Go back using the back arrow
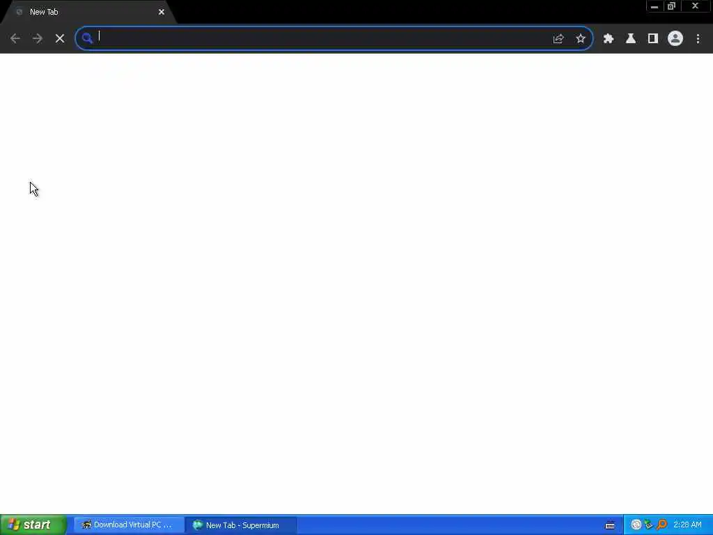The image size is (713, 535). (x=15, y=39)
